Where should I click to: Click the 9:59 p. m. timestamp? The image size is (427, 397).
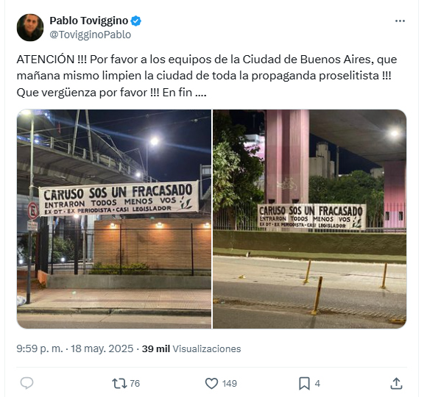40,348
